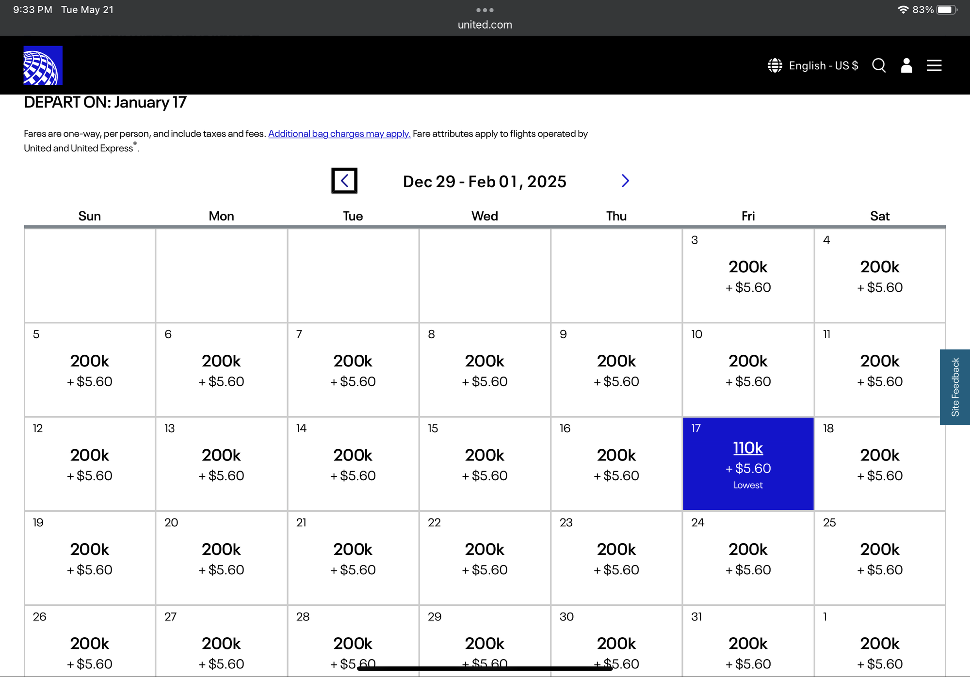The width and height of the screenshot is (970, 677).
Task: Pick the January 13 fare cell
Action: click(x=221, y=464)
